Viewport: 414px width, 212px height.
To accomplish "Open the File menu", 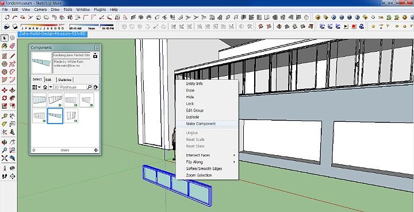I will (5, 10).
